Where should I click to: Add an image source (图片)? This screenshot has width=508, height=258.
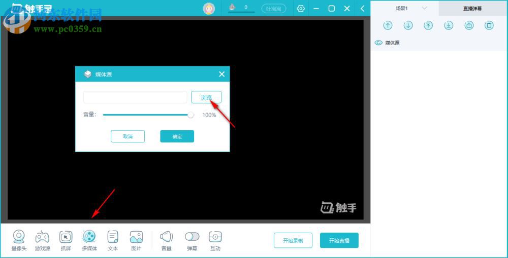136,241
